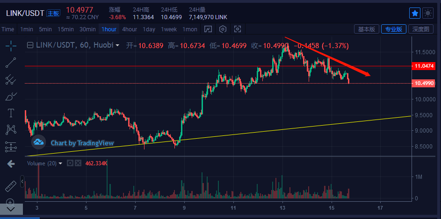Select the crosshair cursor tool
This screenshot has width=441, height=219.
[x=11, y=45]
